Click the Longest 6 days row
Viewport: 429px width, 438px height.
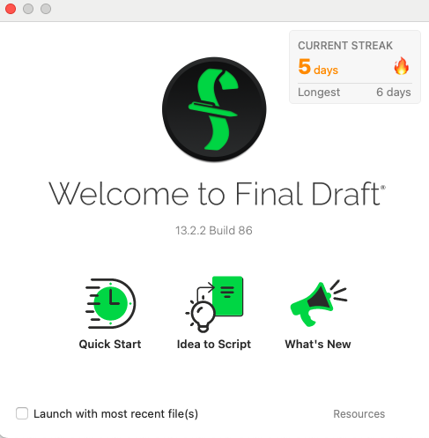pyautogui.click(x=354, y=93)
